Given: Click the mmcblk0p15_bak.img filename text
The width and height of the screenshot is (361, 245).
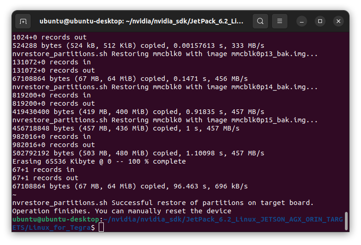Looking at the screenshot, I should tap(268, 120).
